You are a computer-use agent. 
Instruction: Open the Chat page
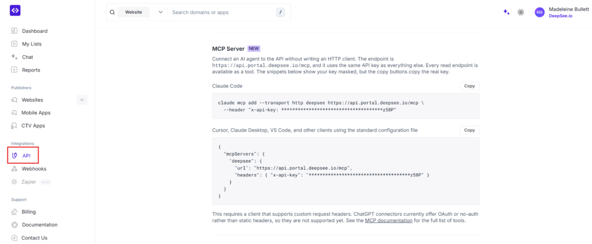28,57
